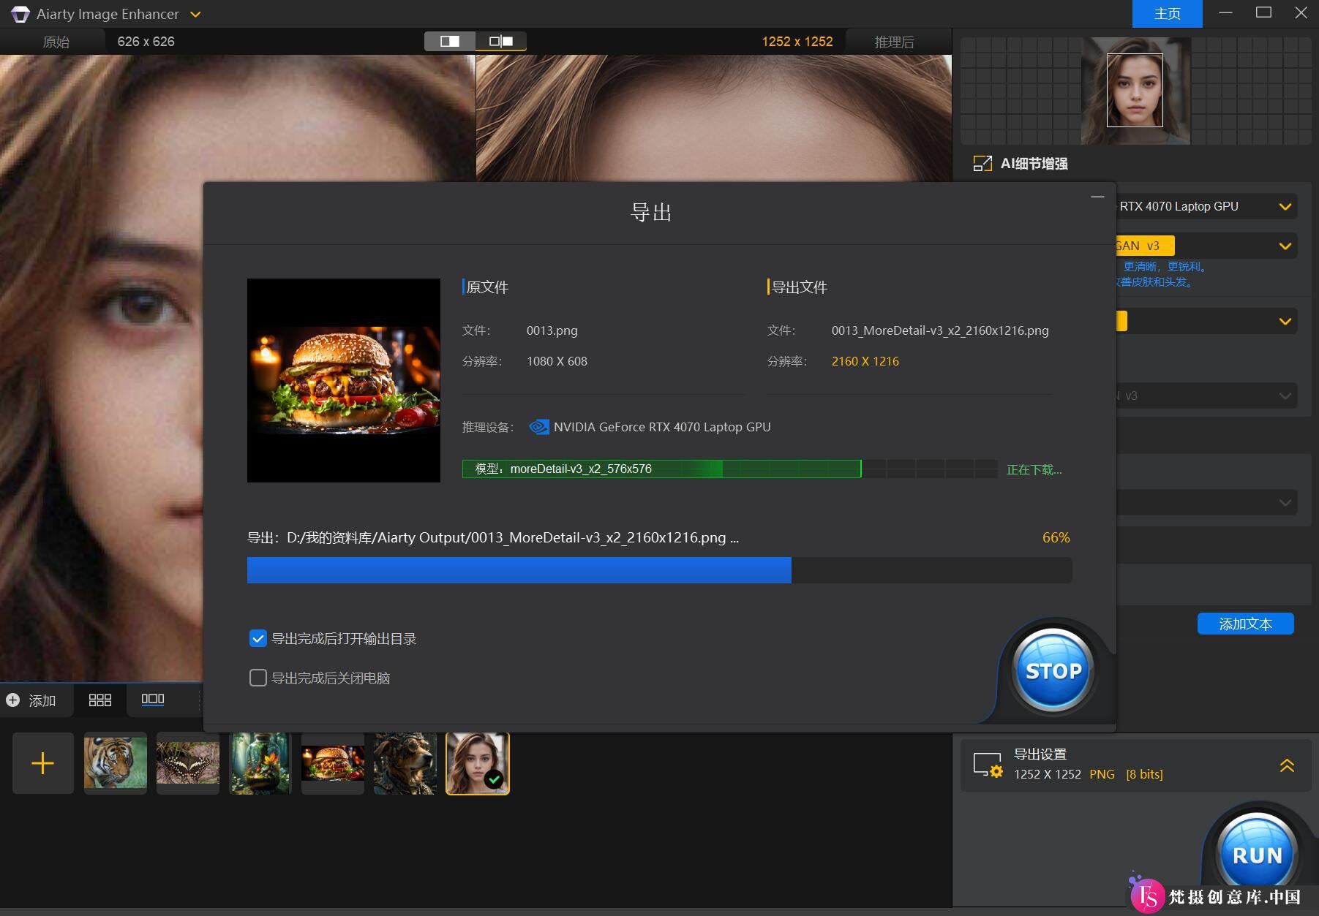Click the [8 bits] label in export settings
1319x916 pixels.
click(1144, 774)
